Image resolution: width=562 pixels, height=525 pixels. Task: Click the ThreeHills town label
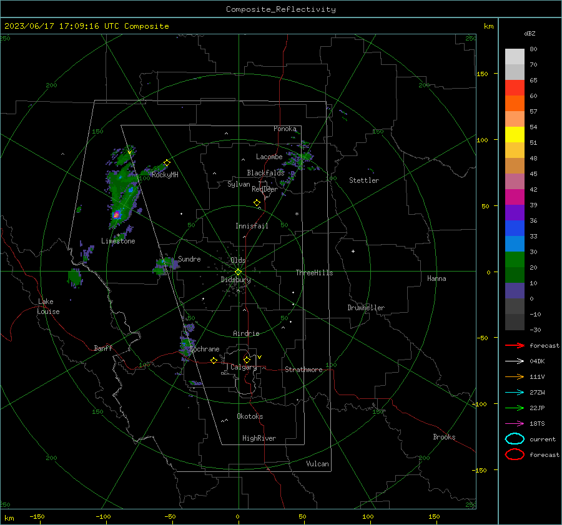click(x=314, y=273)
